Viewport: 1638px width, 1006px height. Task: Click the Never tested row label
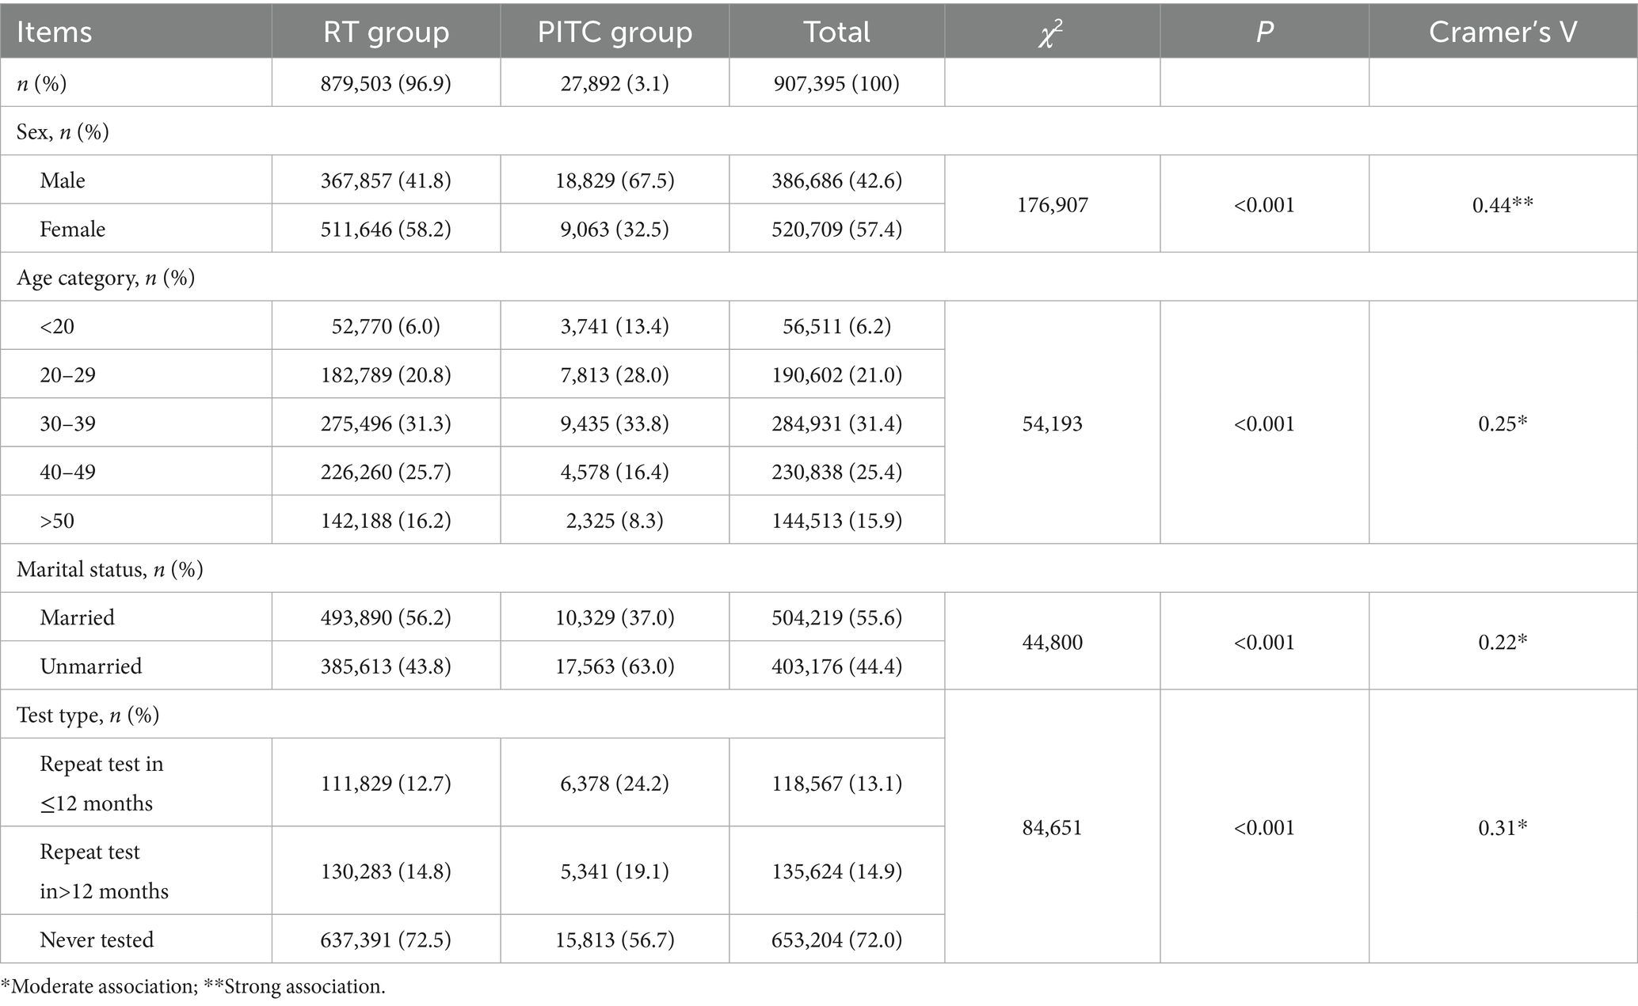click(x=97, y=940)
